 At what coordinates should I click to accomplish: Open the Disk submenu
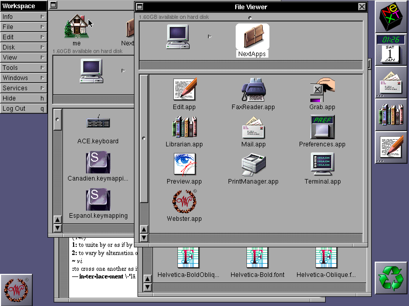pos(24,47)
